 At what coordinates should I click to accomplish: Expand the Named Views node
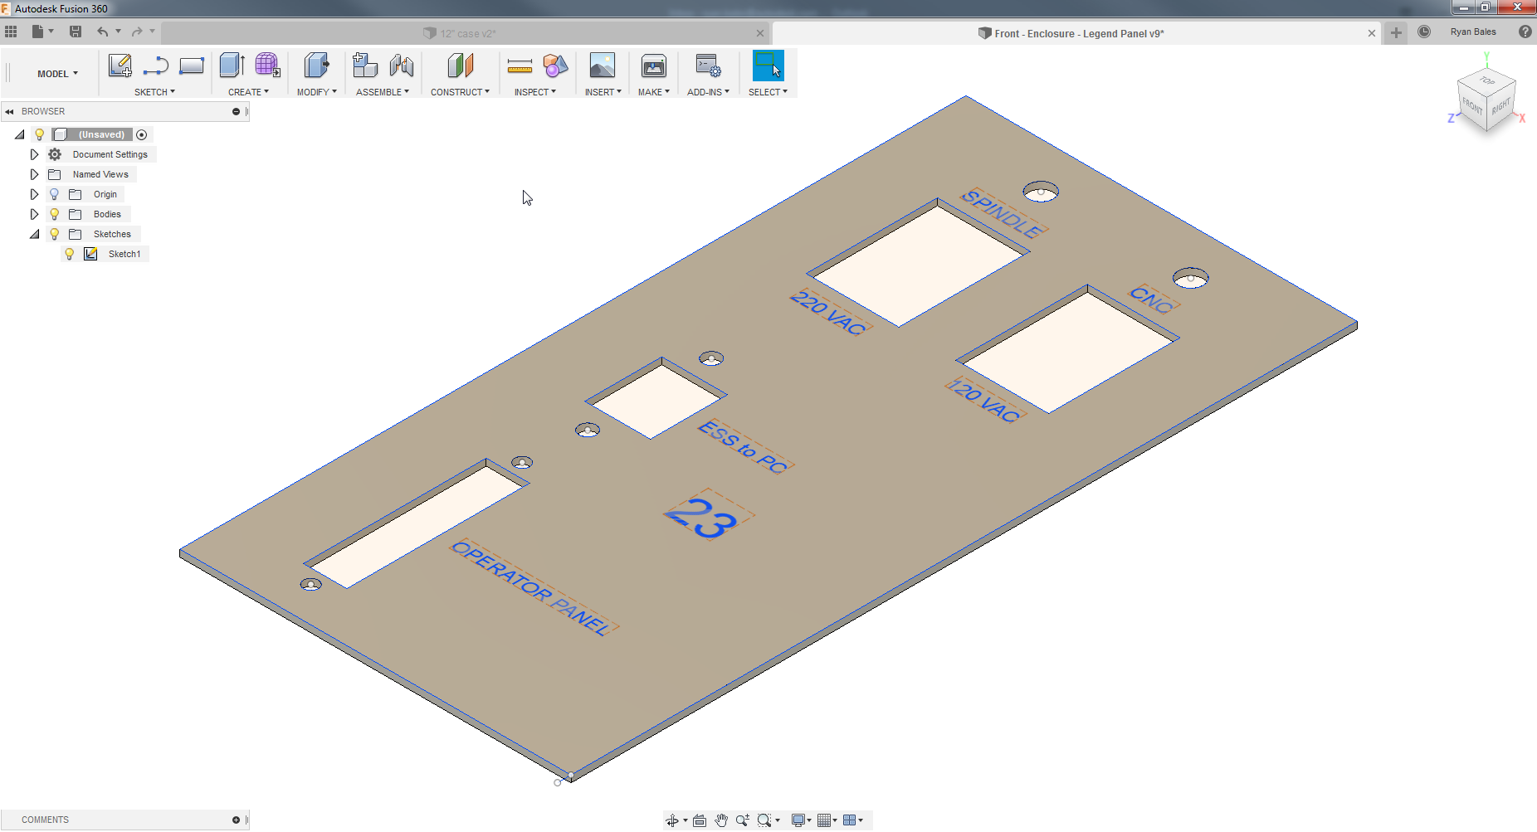34,174
